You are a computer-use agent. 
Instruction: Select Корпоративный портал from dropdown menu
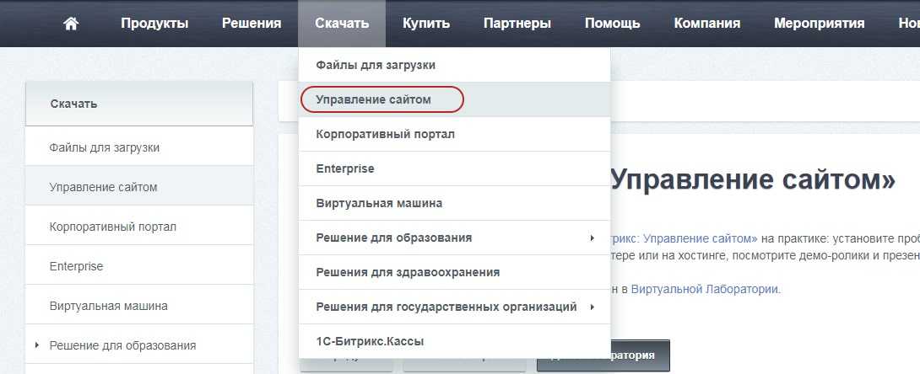[386, 134]
